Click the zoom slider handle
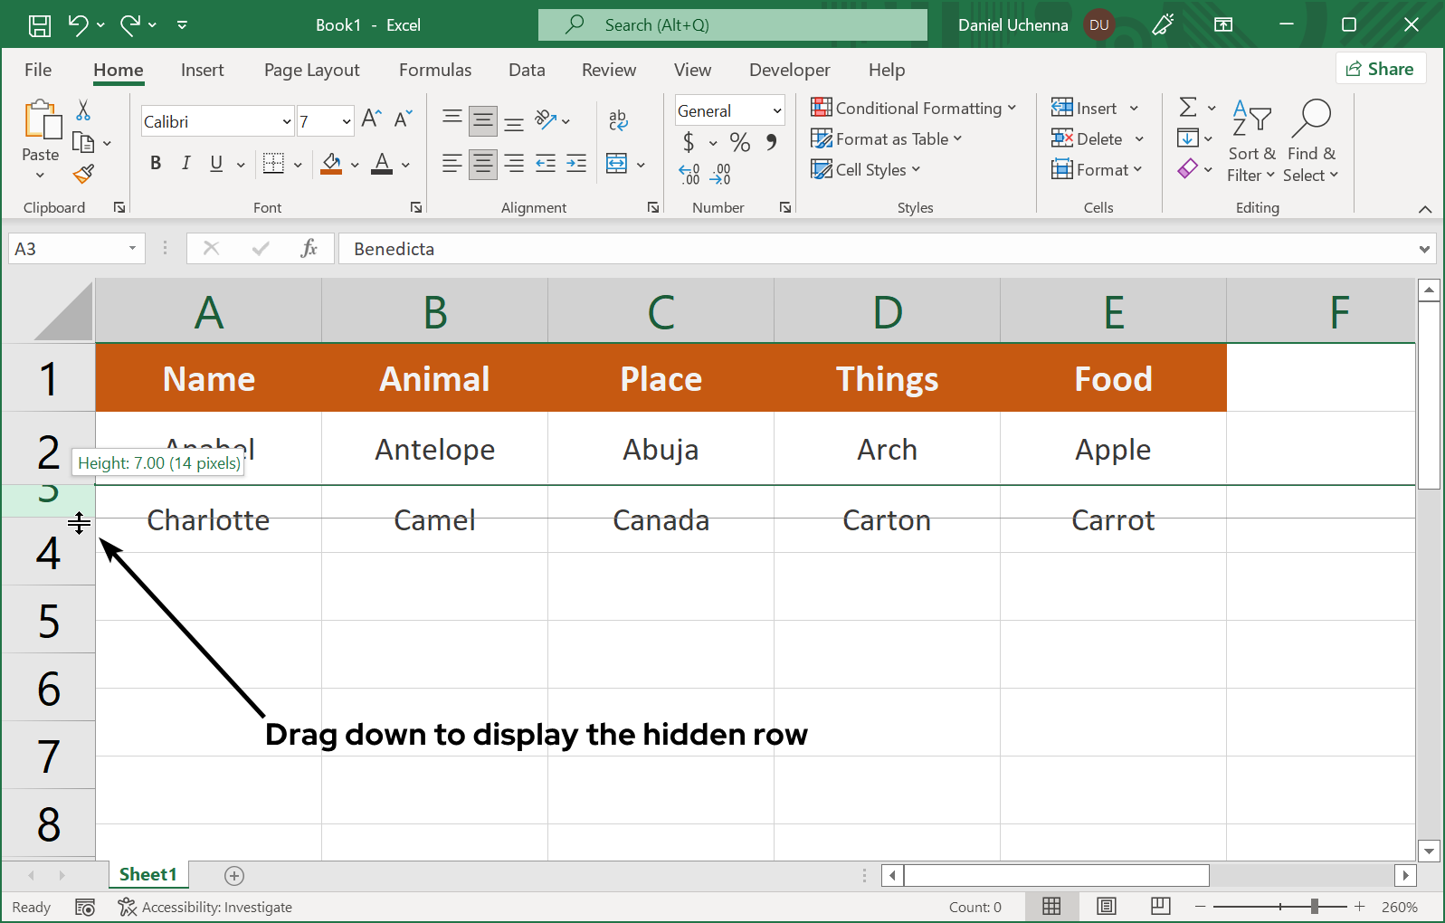Screen dimensions: 1445x923 point(1314,906)
